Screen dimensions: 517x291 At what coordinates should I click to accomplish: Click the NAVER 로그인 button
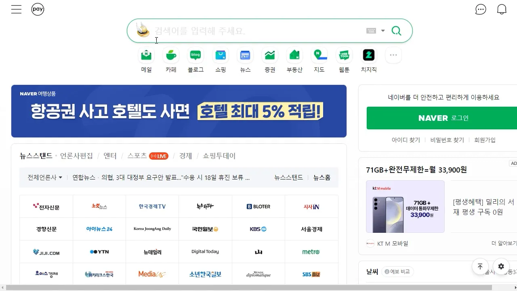442,118
